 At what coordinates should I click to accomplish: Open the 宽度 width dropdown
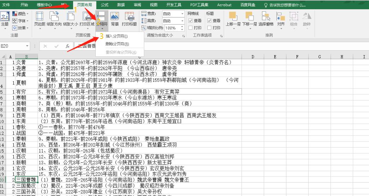click(183, 14)
